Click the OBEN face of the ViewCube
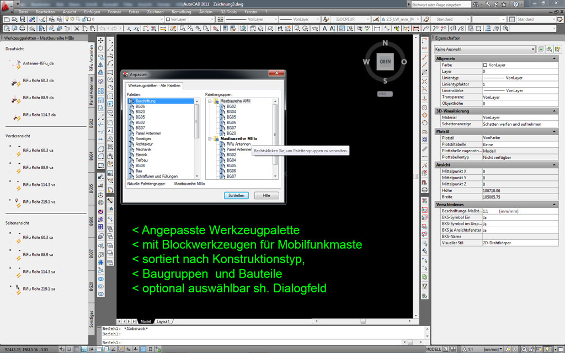Screen dimensions: 565x353 point(385,61)
